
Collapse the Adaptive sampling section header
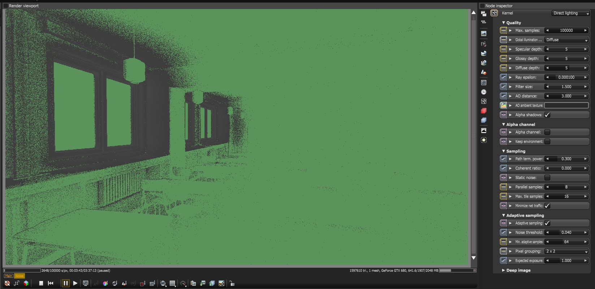click(x=504, y=215)
